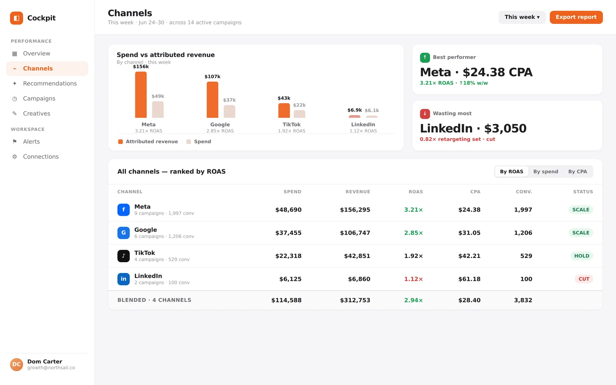The height and width of the screenshot is (385, 616).
Task: Click the growth@northsail.co email
Action: (51, 368)
